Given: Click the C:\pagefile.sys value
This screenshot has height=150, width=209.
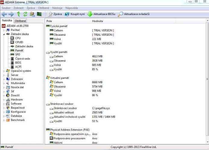Looking at the screenshot, I should [101, 108].
